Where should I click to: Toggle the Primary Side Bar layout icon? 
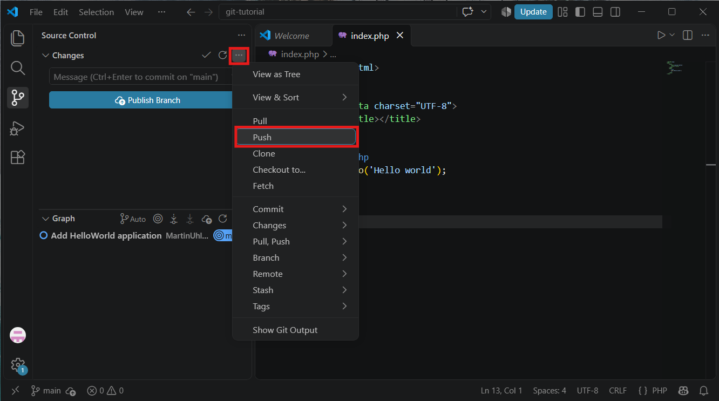[x=580, y=12]
